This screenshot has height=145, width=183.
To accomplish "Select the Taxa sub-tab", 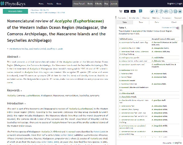I will (141, 22).
